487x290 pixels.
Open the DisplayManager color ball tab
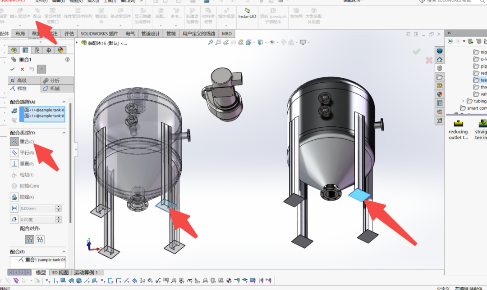[x=60, y=50]
